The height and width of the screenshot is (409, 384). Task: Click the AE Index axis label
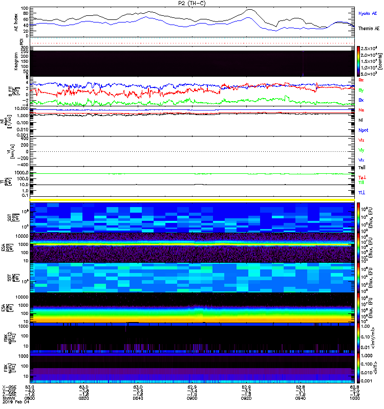coord(16,22)
